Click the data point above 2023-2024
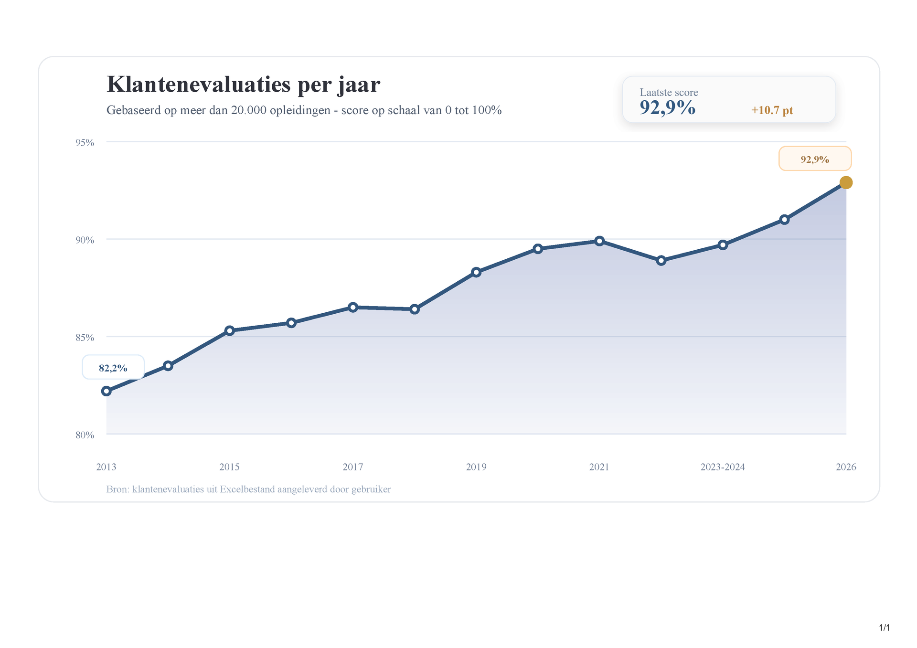The height and width of the screenshot is (648, 917). pos(723,245)
